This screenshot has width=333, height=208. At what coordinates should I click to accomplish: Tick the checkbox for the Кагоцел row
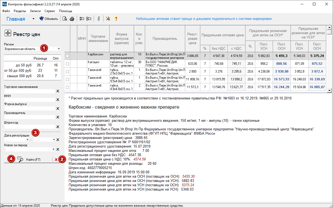(67, 64)
